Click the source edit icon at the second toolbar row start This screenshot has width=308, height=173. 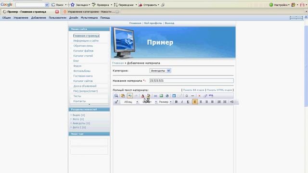(x=116, y=102)
